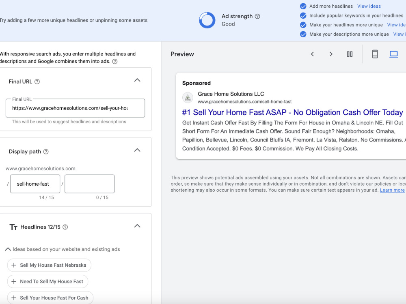Click the Sponsored label in preview
Screen dimensions: 406x304
point(197,83)
